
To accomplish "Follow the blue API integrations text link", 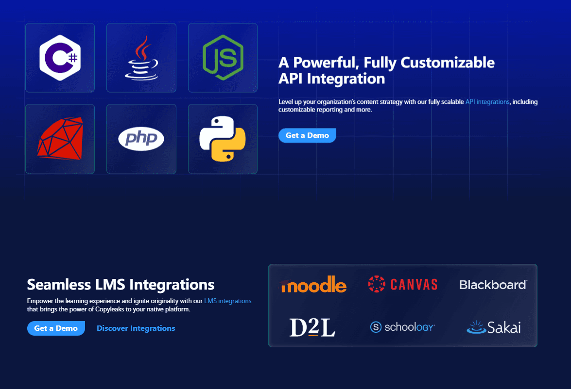I will 487,102.
